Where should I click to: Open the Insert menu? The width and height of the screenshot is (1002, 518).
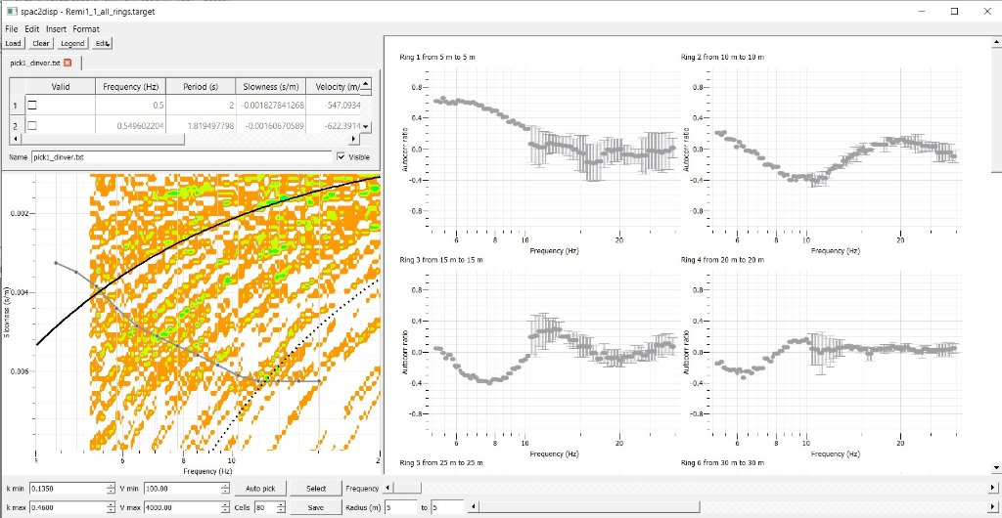point(56,29)
